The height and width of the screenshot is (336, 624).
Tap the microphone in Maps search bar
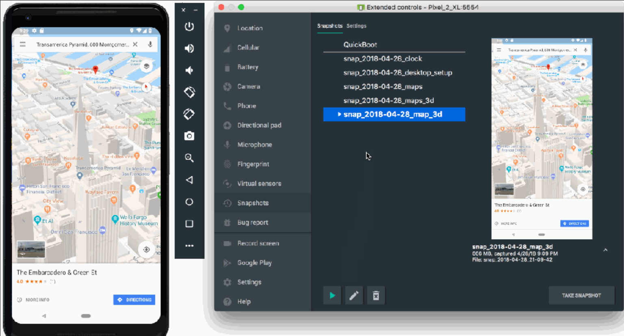[x=150, y=45]
